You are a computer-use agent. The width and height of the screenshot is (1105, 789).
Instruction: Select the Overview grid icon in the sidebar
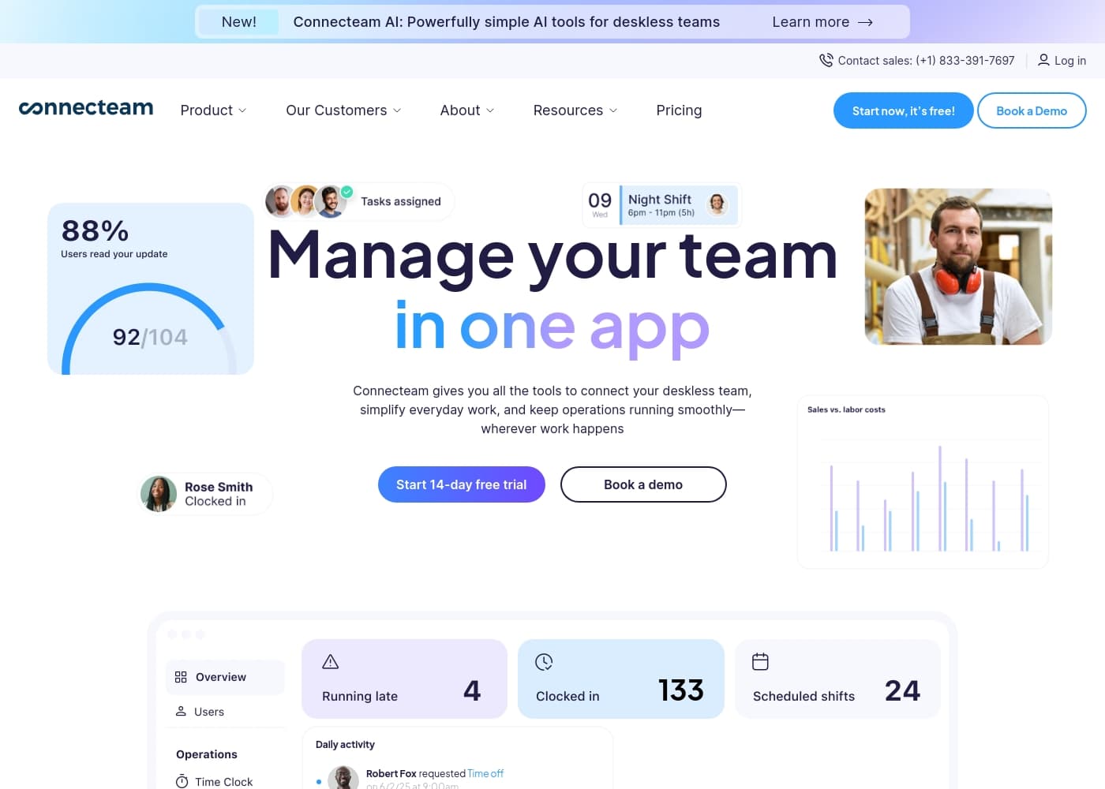coord(181,676)
